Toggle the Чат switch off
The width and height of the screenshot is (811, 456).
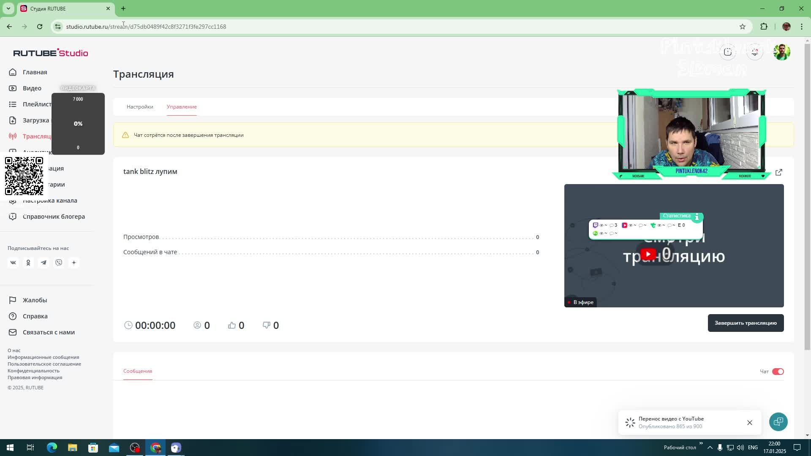click(778, 372)
